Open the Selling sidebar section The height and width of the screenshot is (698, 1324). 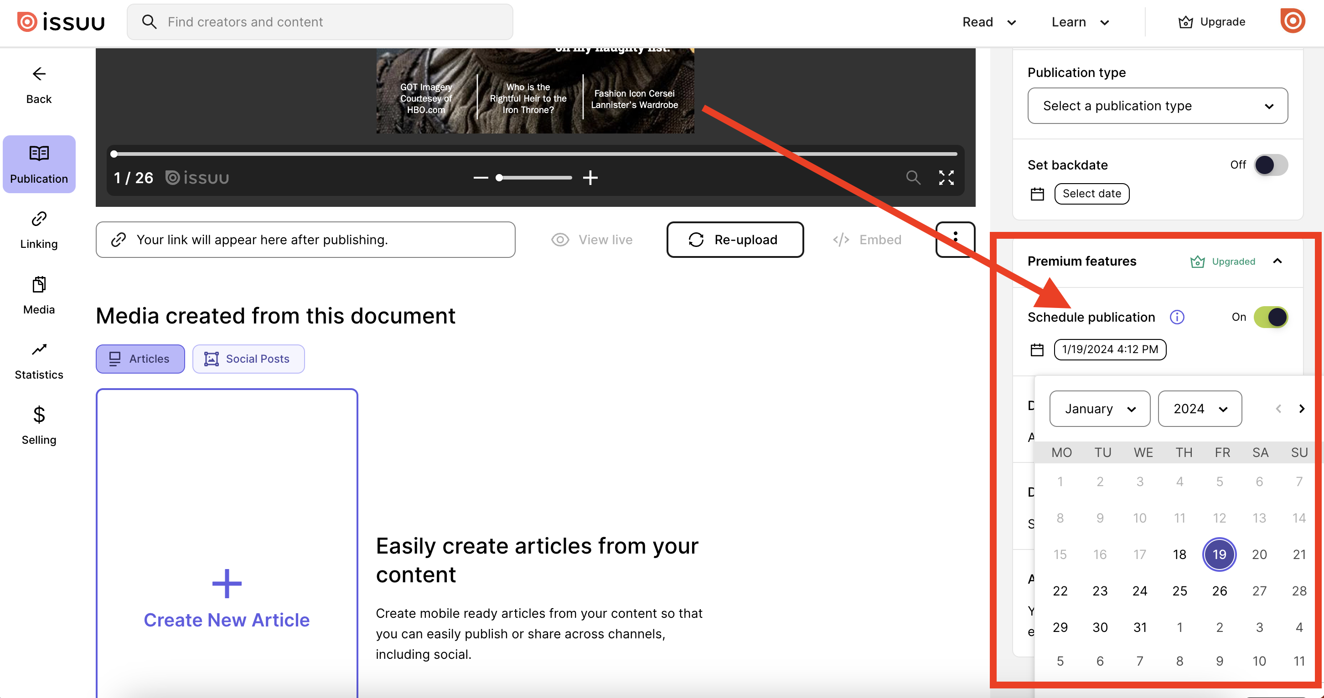[39, 426]
